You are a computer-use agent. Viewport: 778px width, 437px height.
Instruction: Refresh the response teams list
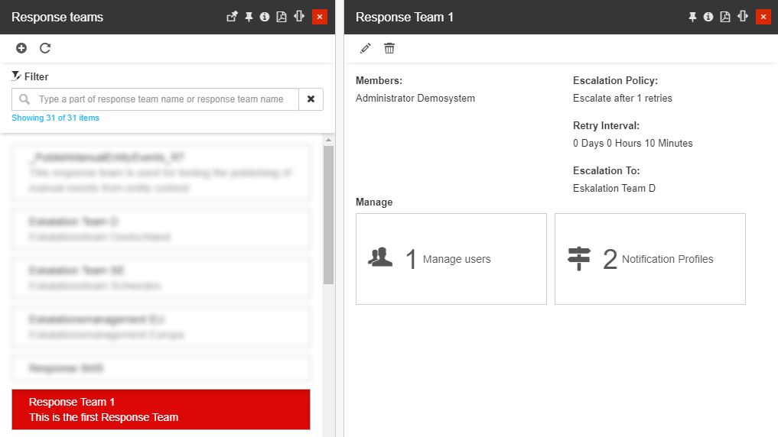click(45, 48)
